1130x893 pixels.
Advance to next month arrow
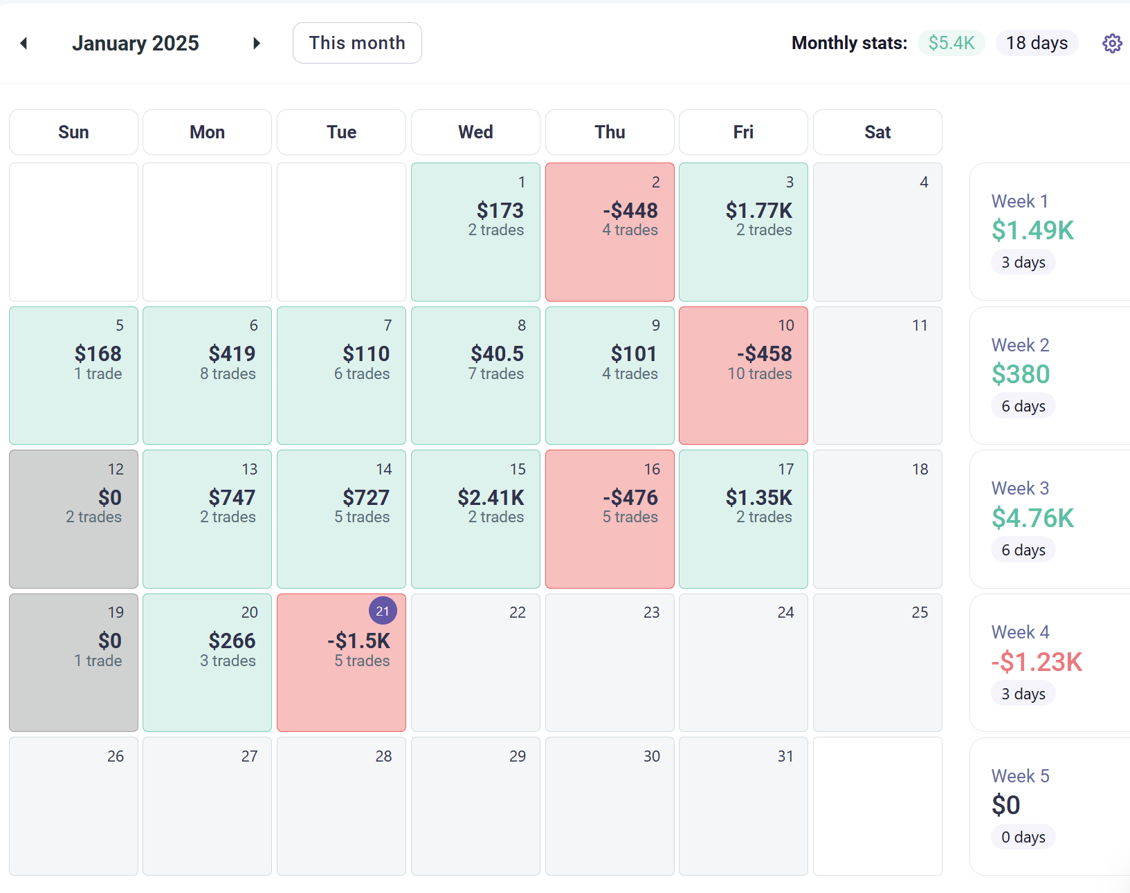click(x=257, y=44)
